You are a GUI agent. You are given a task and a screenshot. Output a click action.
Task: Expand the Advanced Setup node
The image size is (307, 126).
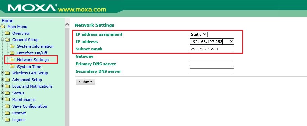pyautogui.click(x=3, y=79)
